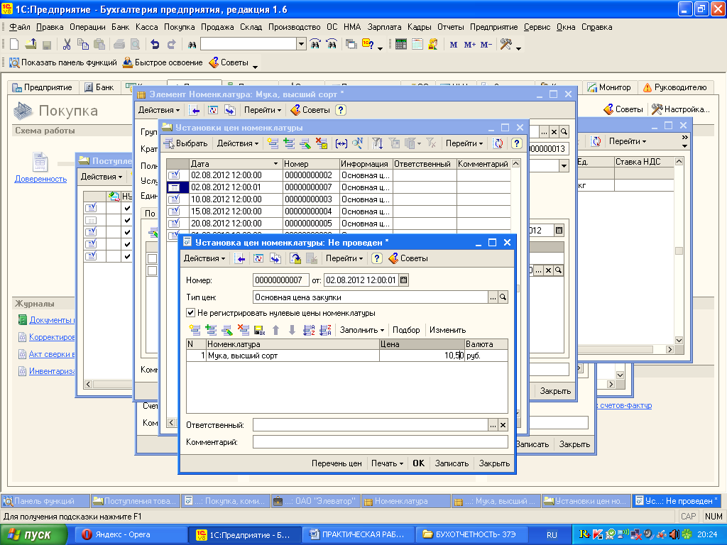Click the hammer-and-wrench tools icon in main toolbar
The height and width of the screenshot is (545, 727).
(505, 45)
